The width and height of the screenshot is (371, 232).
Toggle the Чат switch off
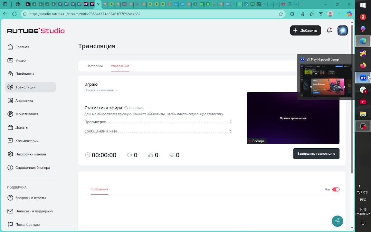click(336, 189)
